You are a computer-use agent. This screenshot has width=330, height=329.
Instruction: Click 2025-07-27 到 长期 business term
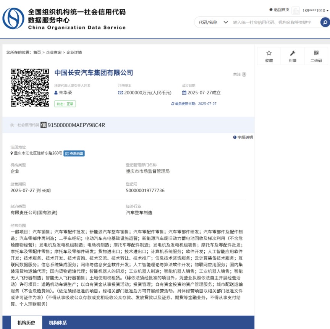point(31,191)
